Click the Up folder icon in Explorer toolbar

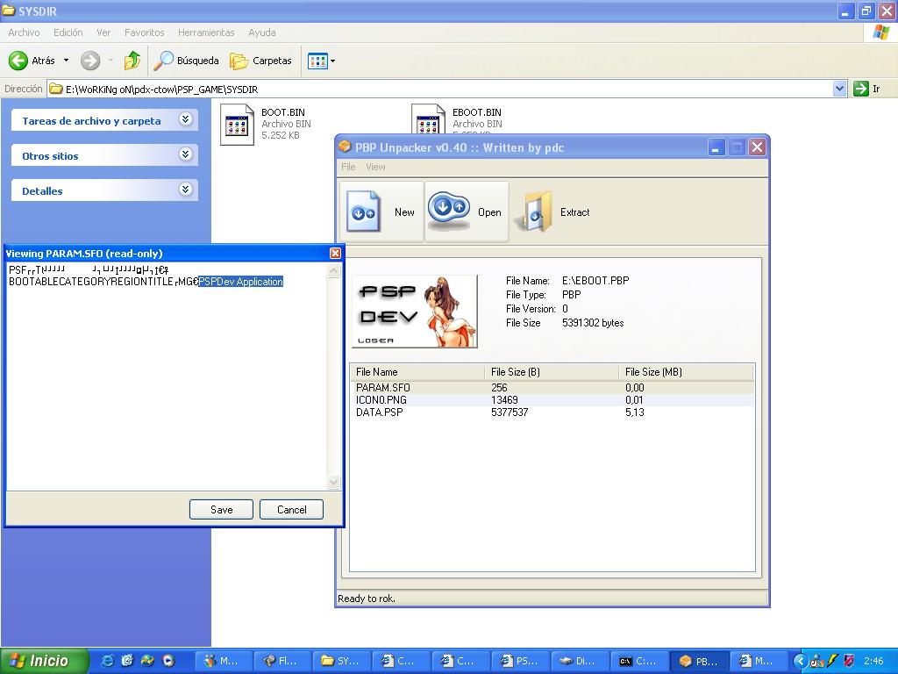pyautogui.click(x=132, y=61)
